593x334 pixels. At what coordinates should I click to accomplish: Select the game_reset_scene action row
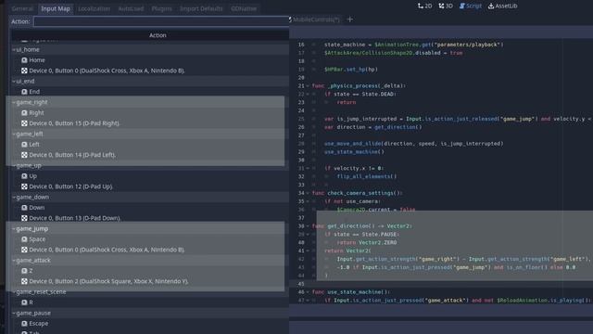point(150,292)
